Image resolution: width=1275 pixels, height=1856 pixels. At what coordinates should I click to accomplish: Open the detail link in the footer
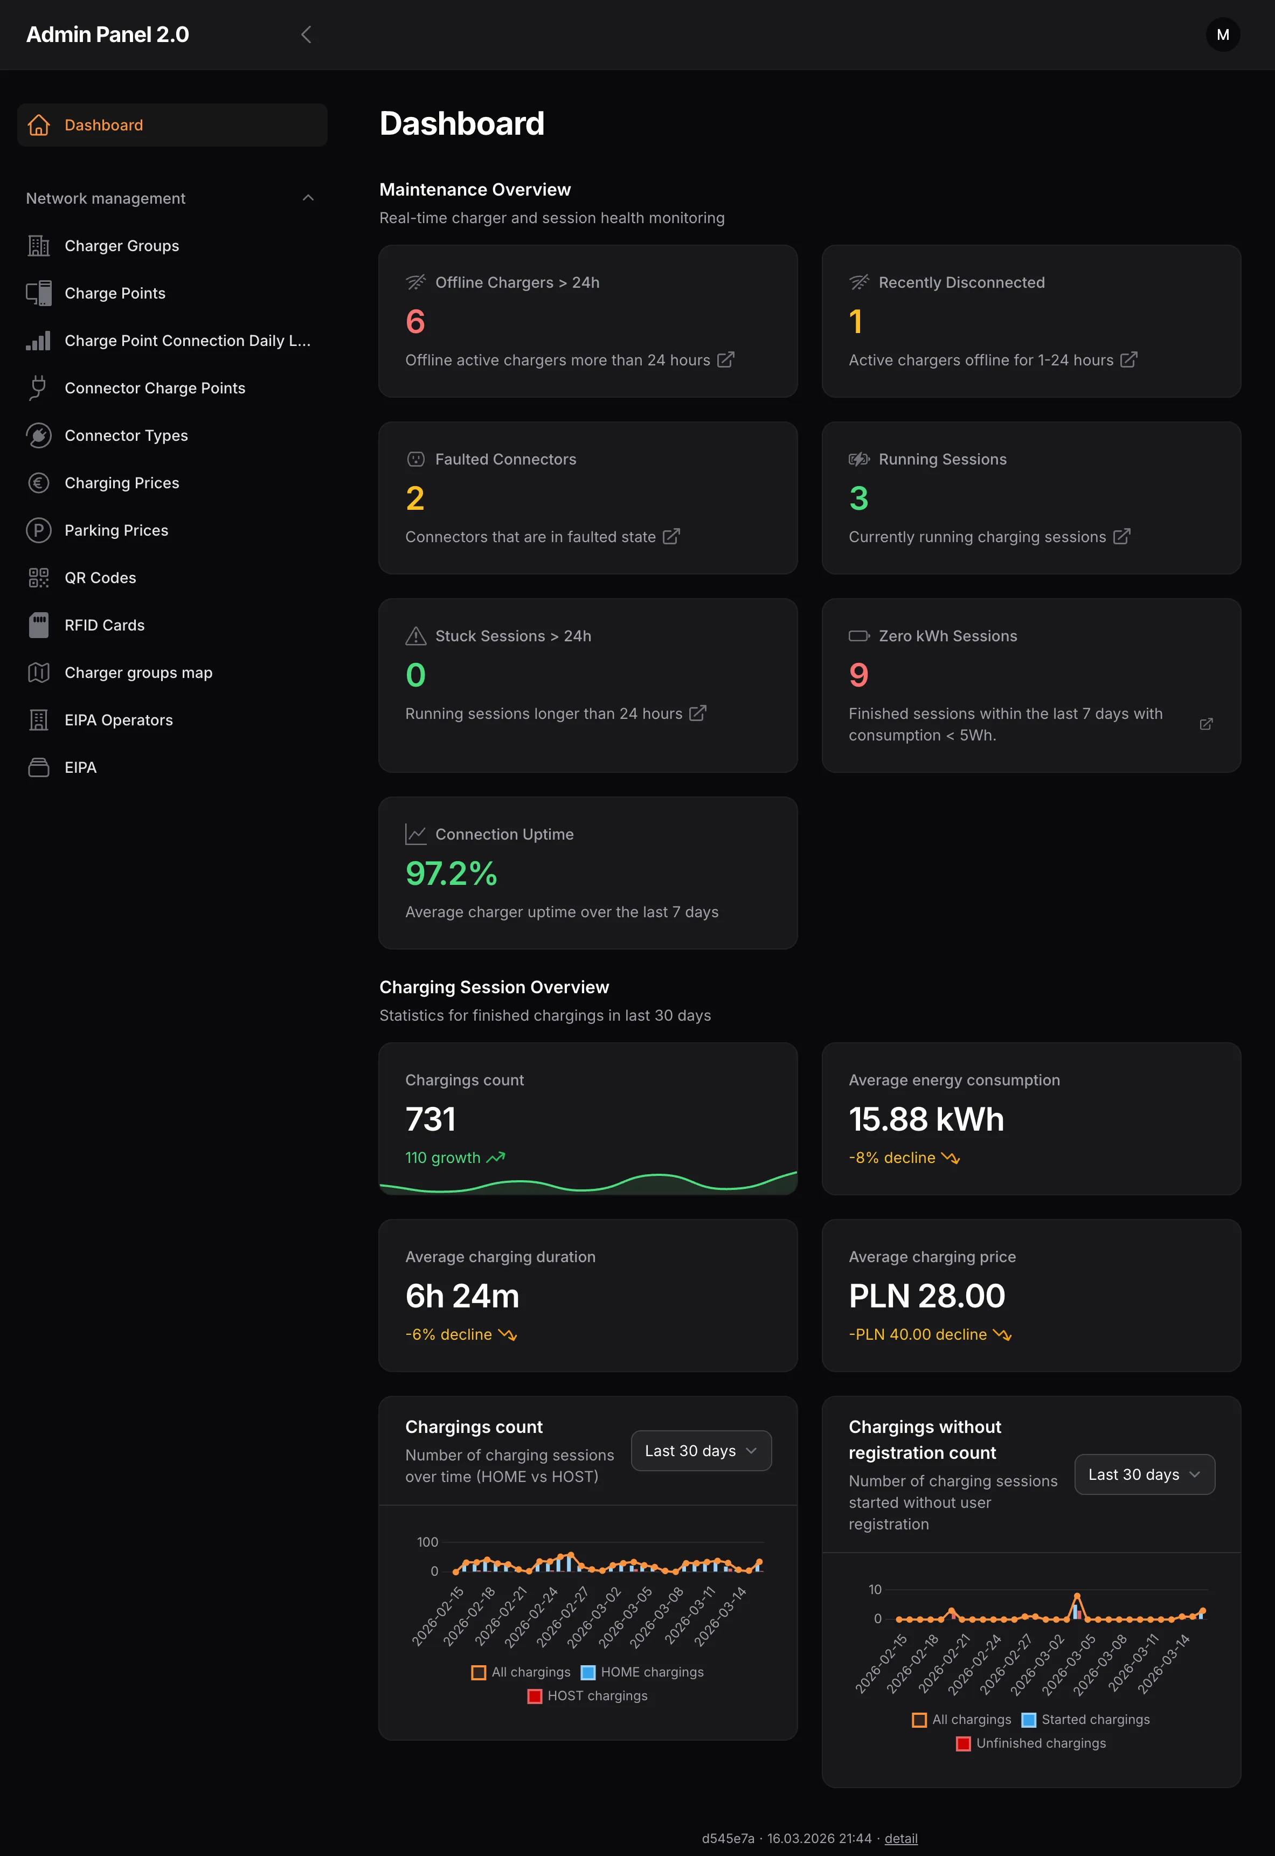[x=900, y=1838]
